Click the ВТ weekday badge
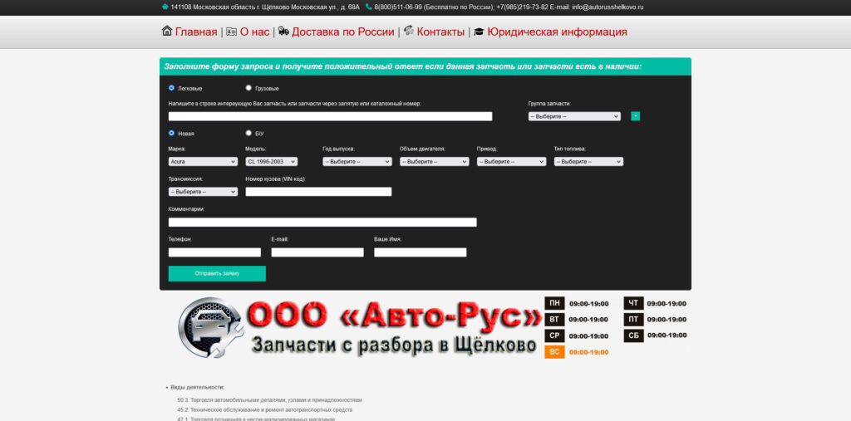851x421 pixels. (x=554, y=319)
